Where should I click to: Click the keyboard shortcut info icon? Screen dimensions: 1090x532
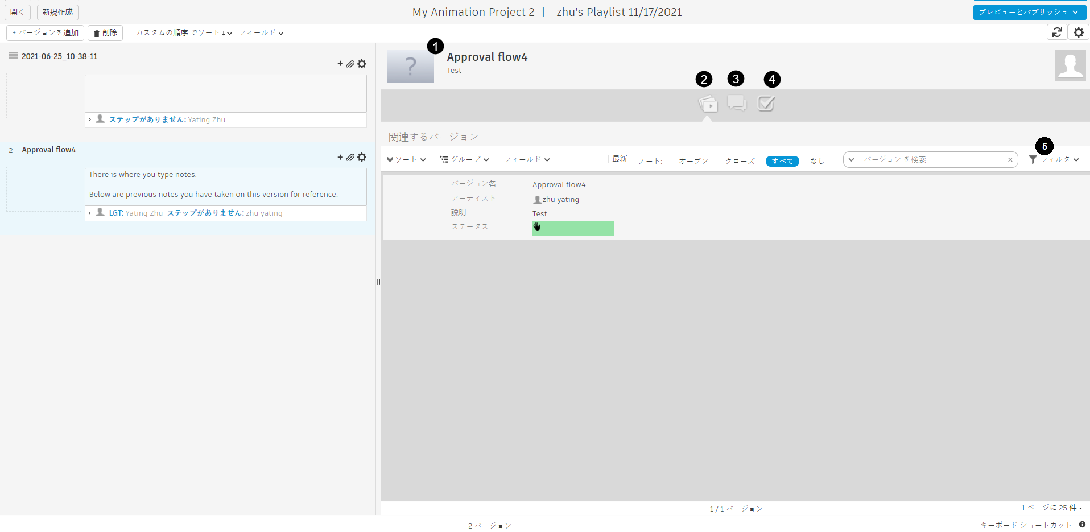pos(1082,525)
